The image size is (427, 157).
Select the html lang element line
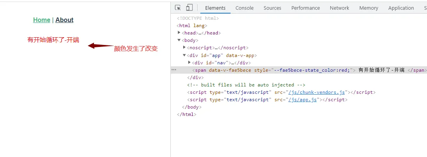pyautogui.click(x=192, y=26)
